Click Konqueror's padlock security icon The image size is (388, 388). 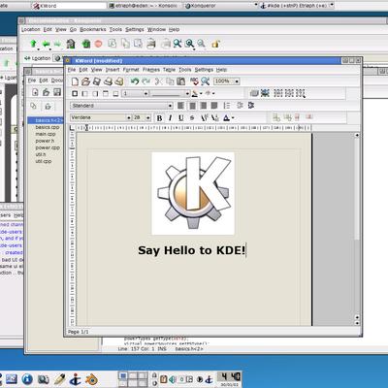click(216, 44)
